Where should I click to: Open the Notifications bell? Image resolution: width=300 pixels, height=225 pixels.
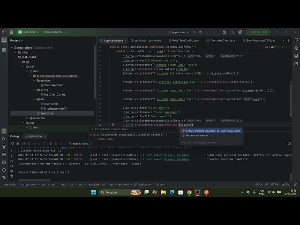[x=296, y=40]
